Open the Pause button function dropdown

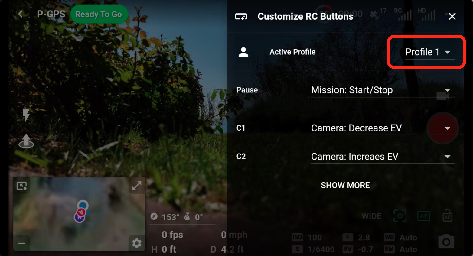(x=383, y=90)
